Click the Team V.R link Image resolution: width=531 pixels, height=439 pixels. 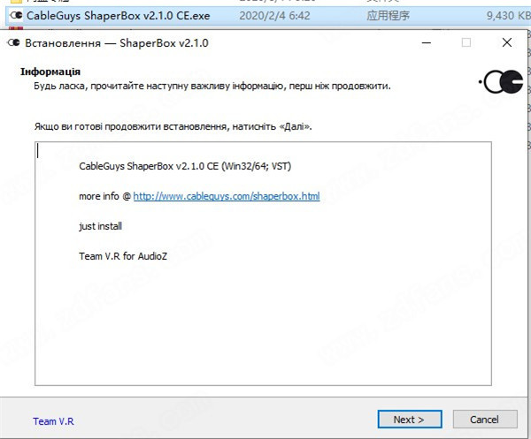pos(53,421)
